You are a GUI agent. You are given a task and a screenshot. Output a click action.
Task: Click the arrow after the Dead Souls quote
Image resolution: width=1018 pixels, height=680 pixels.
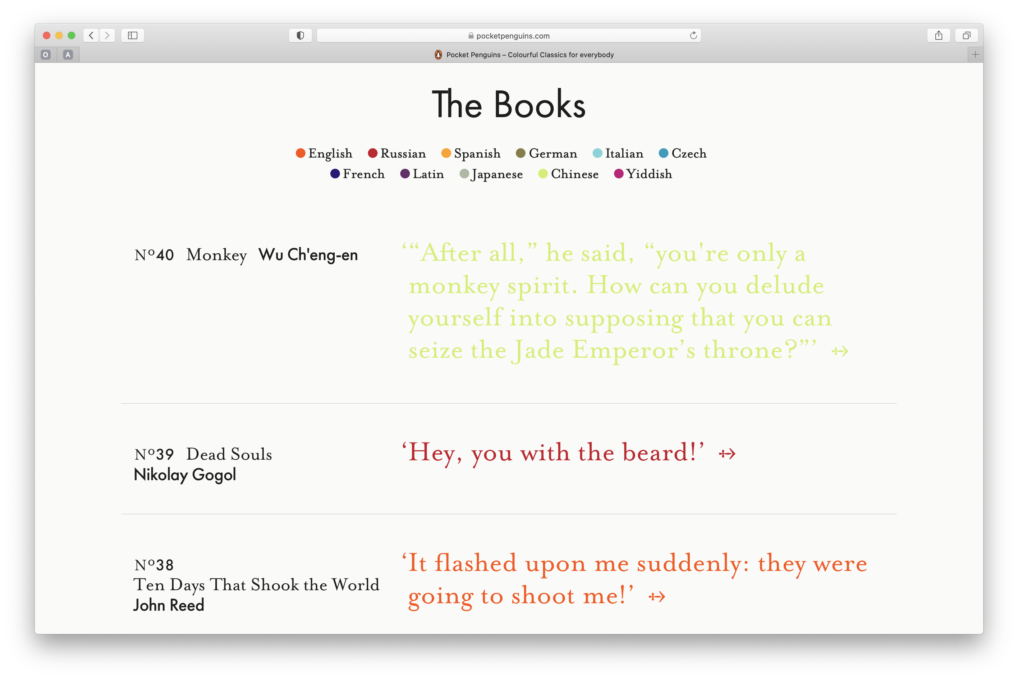tap(727, 454)
